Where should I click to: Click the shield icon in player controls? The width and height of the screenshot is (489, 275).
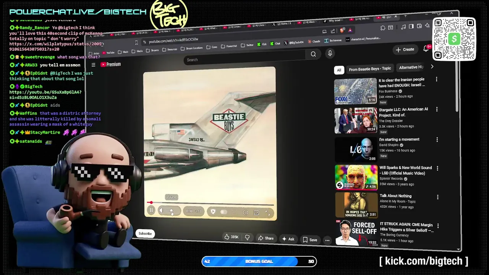click(213, 212)
